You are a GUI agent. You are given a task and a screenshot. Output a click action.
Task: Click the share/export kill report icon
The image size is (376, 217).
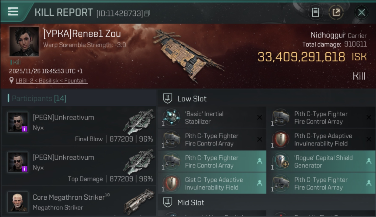(336, 12)
